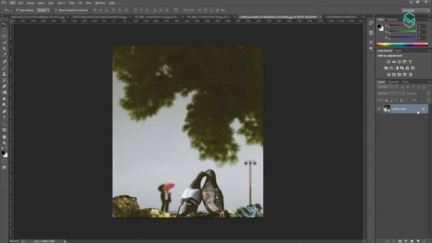Select the Move tool
This screenshot has height=243, width=432.
[4, 24]
